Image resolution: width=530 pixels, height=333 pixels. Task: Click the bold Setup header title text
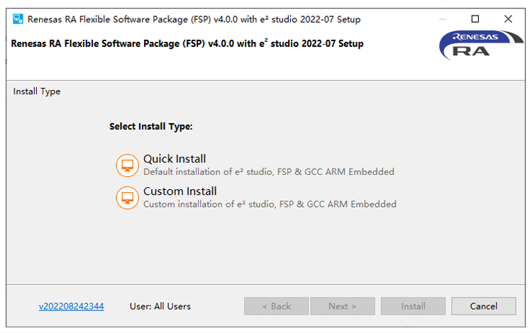187,43
